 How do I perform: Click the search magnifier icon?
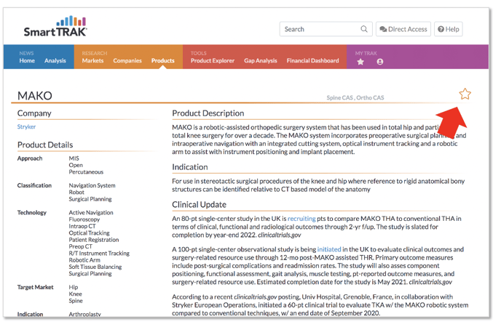coord(364,29)
